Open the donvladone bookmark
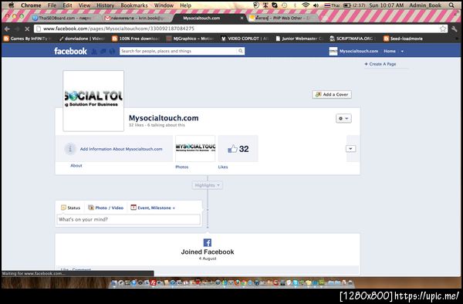The image size is (463, 304). [82, 39]
